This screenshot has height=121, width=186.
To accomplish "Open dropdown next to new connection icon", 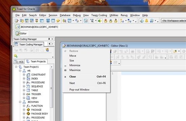I will tap(126, 21).
